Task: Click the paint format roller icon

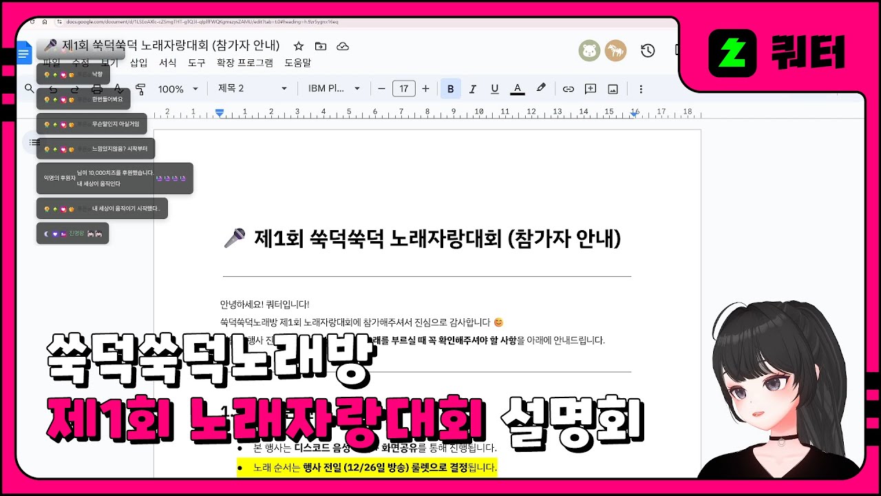Action: pos(141,89)
